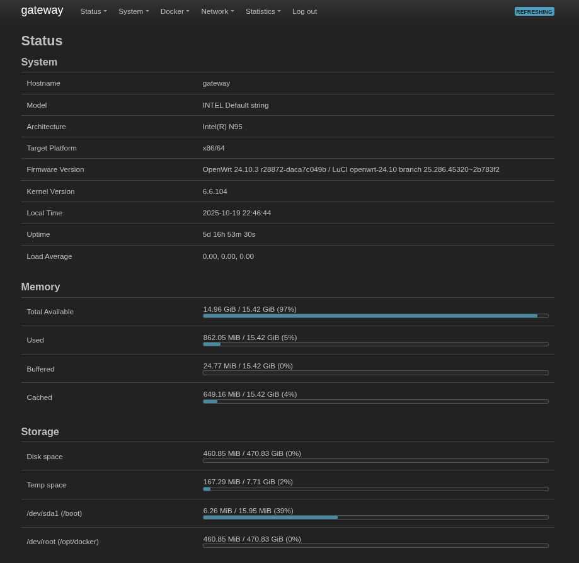Screen dimensions: 579x563
Task: Select the OpenWrt firmware version string
Action: point(351,169)
